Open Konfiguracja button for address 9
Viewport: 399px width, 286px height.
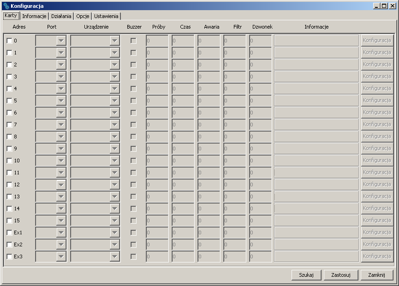377,149
